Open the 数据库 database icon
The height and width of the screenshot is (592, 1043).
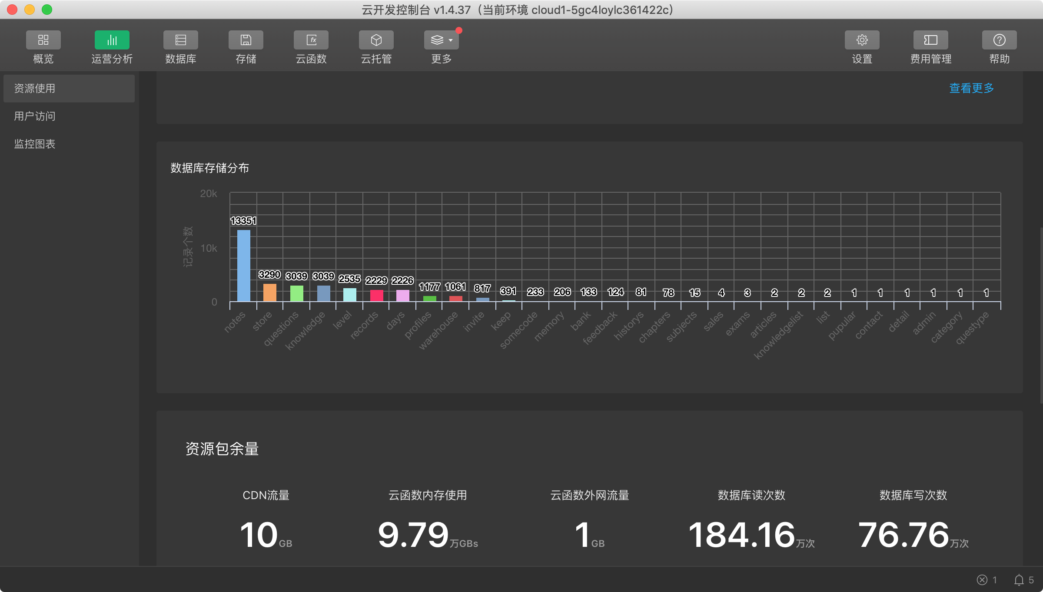pos(180,40)
